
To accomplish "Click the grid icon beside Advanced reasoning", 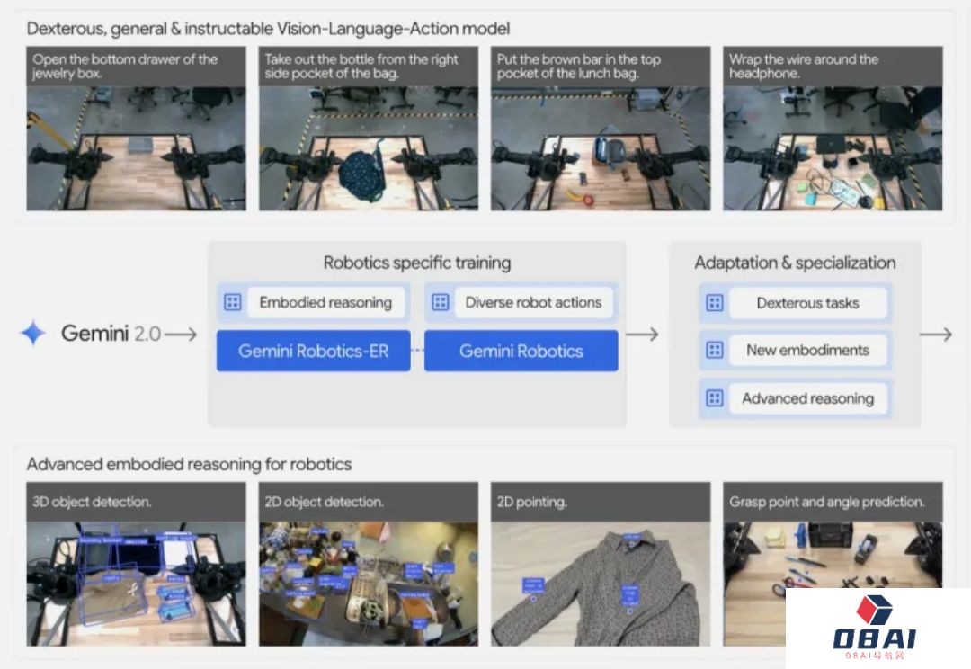I will 715,397.
